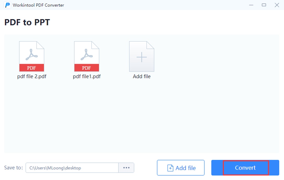Select the pdf file 2.pdf thumbnail
This screenshot has height=180, width=284.
32,56
